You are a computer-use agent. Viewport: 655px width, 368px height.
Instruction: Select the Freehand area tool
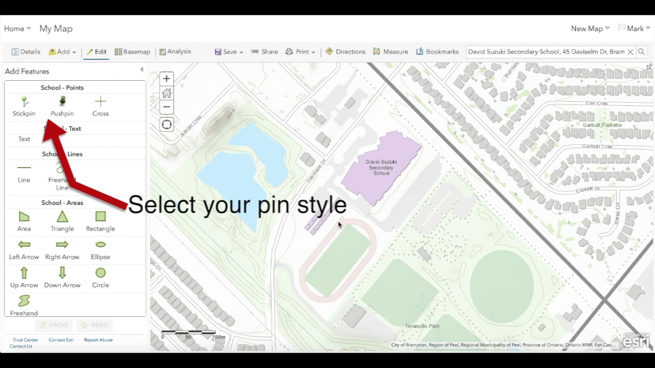(x=24, y=306)
